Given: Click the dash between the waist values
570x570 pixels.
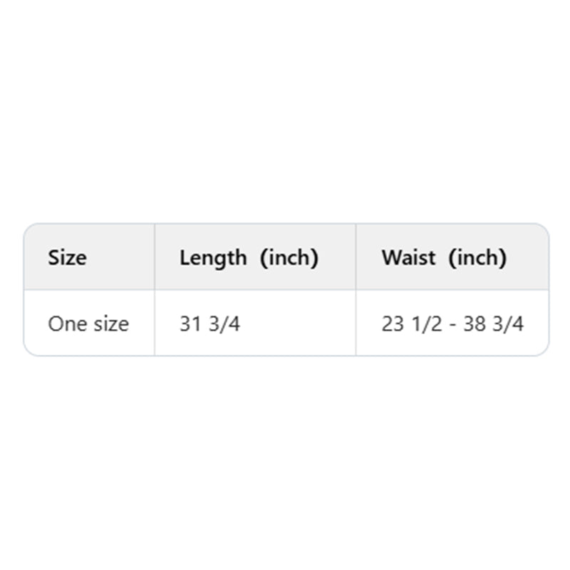Looking at the screenshot, I should tap(452, 324).
